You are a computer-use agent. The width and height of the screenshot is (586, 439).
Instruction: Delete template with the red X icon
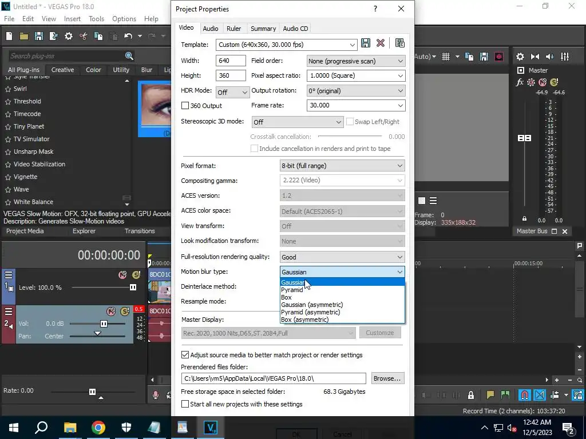pos(381,43)
